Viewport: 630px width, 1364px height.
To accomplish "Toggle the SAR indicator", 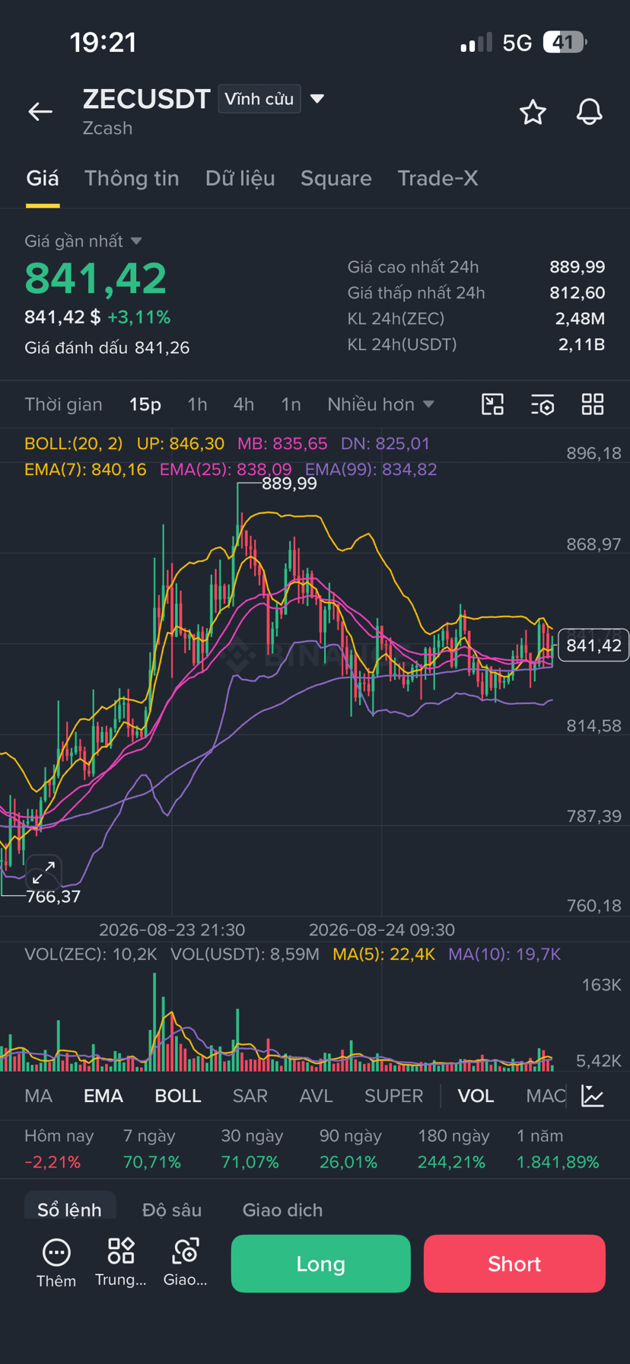I will (250, 1096).
